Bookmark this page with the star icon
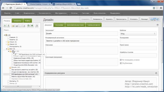The image size is (164, 92). click(x=157, y=8)
